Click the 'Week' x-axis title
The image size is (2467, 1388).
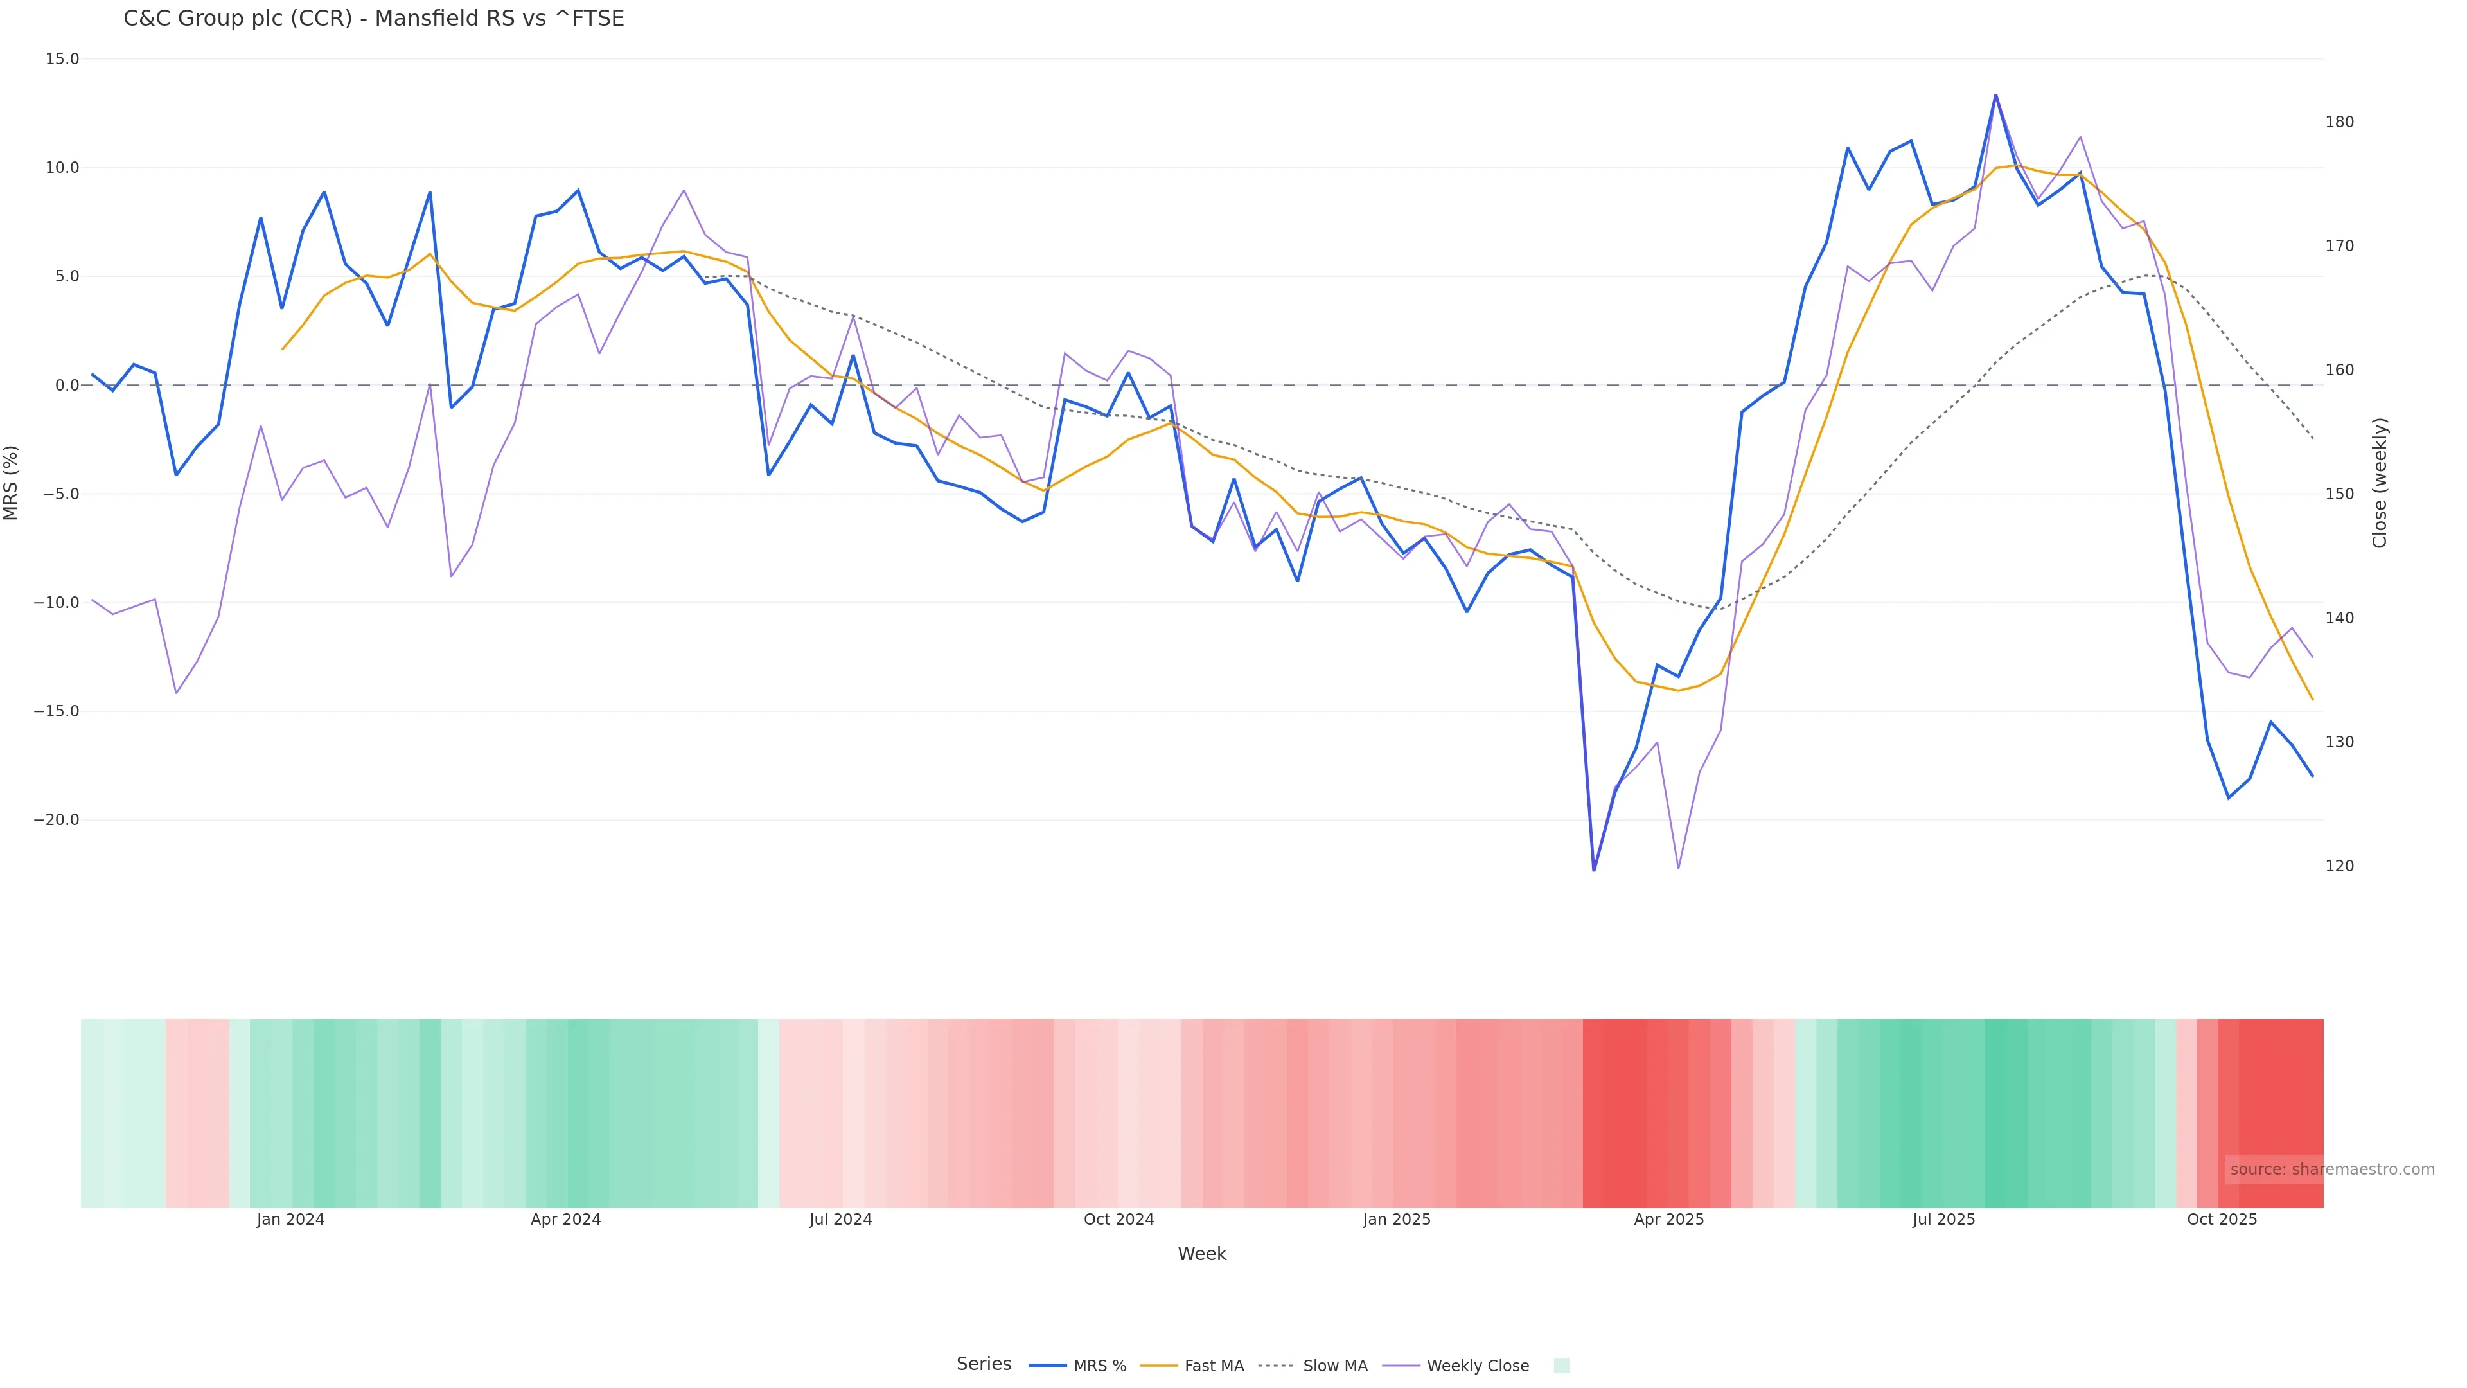(1202, 1255)
